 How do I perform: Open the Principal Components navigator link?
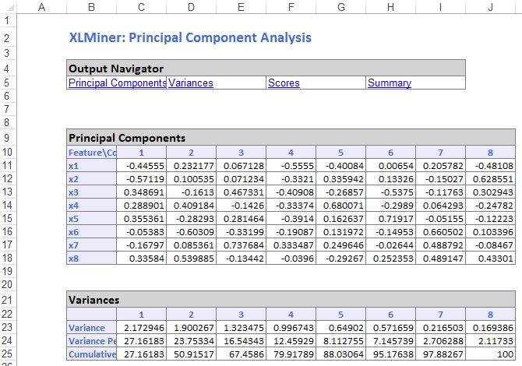117,83
